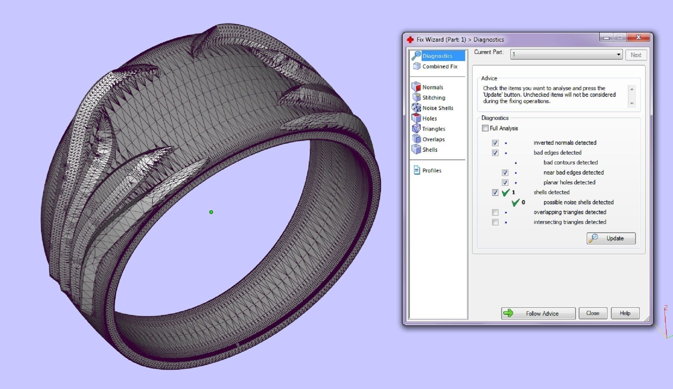This screenshot has width=673, height=389.
Task: Uncheck planar holes detected checkbox
Action: tap(505, 183)
